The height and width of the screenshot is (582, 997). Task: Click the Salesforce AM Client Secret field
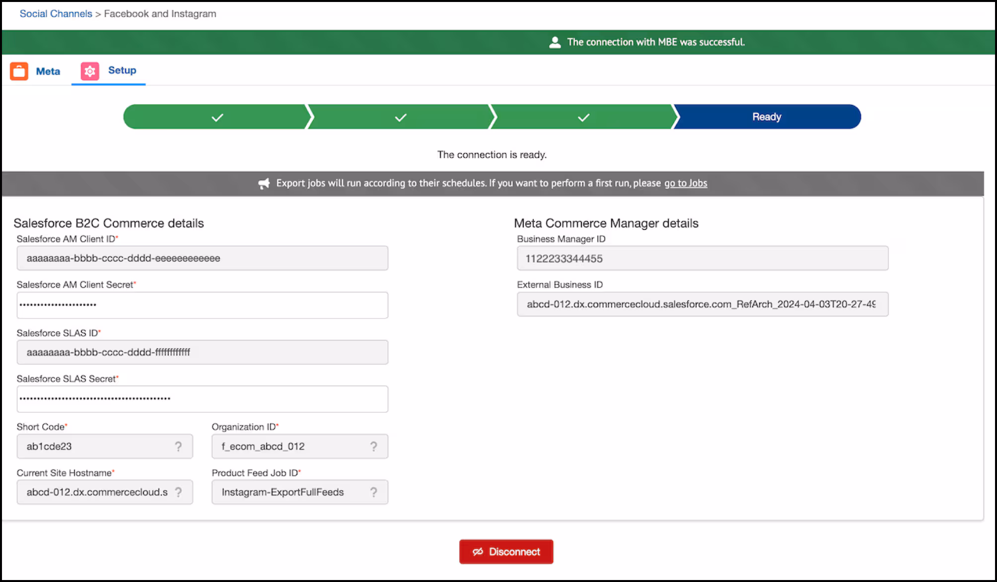click(x=203, y=305)
